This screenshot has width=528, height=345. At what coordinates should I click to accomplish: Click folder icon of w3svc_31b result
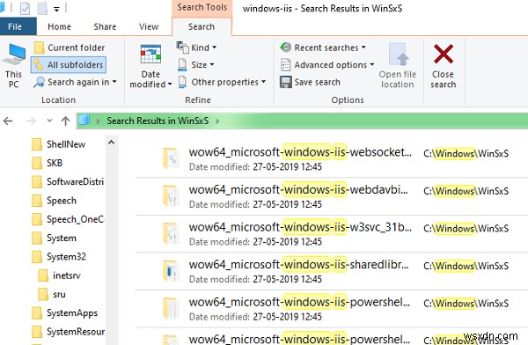tap(171, 233)
